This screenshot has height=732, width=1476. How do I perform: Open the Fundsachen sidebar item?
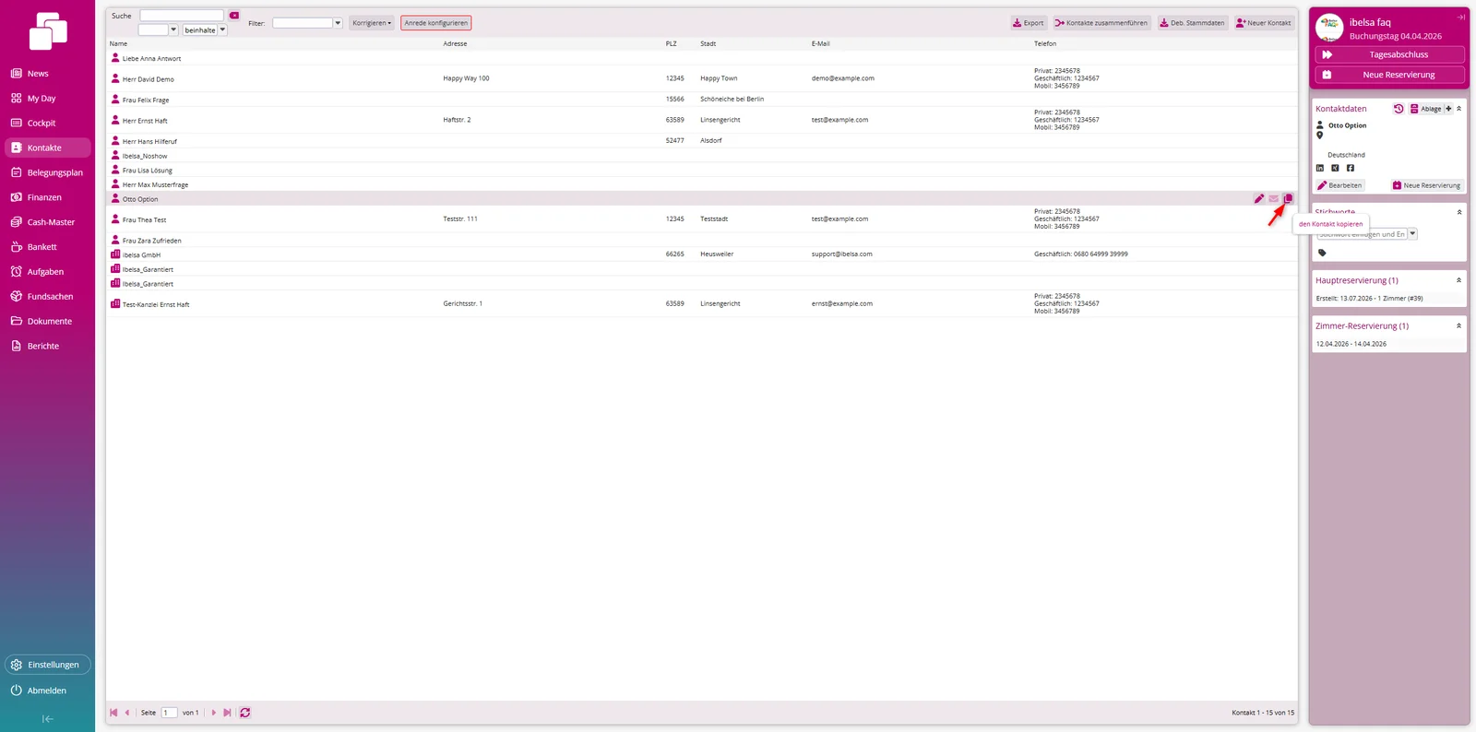pos(47,297)
